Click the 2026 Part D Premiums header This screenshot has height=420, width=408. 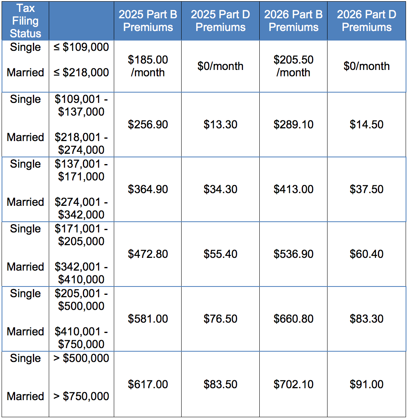(x=367, y=21)
